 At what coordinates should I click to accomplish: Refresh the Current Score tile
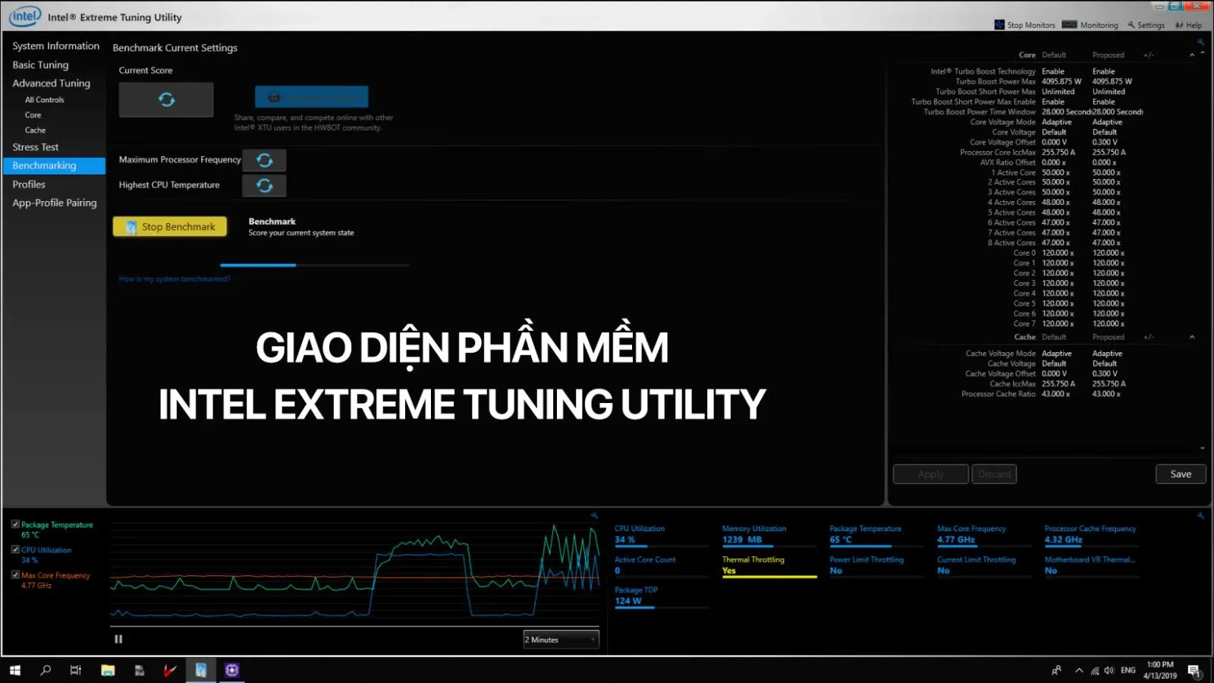(x=166, y=99)
